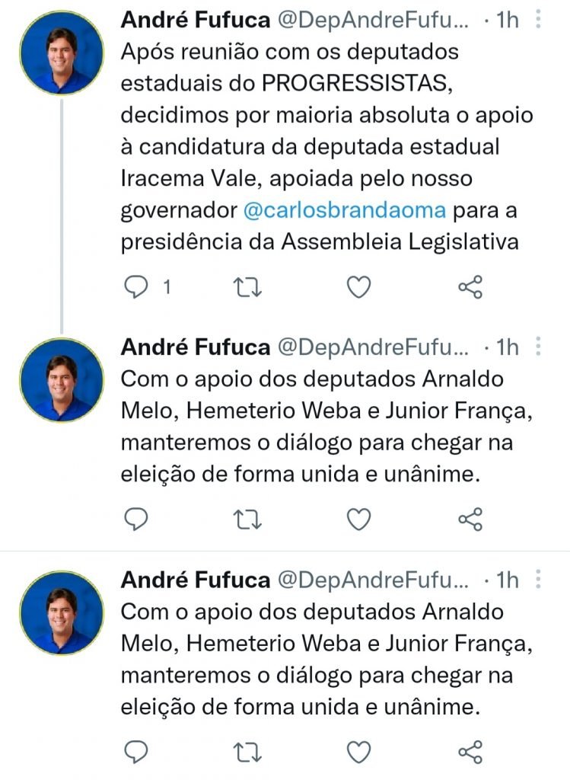Like the bottom tweet

[358, 753]
